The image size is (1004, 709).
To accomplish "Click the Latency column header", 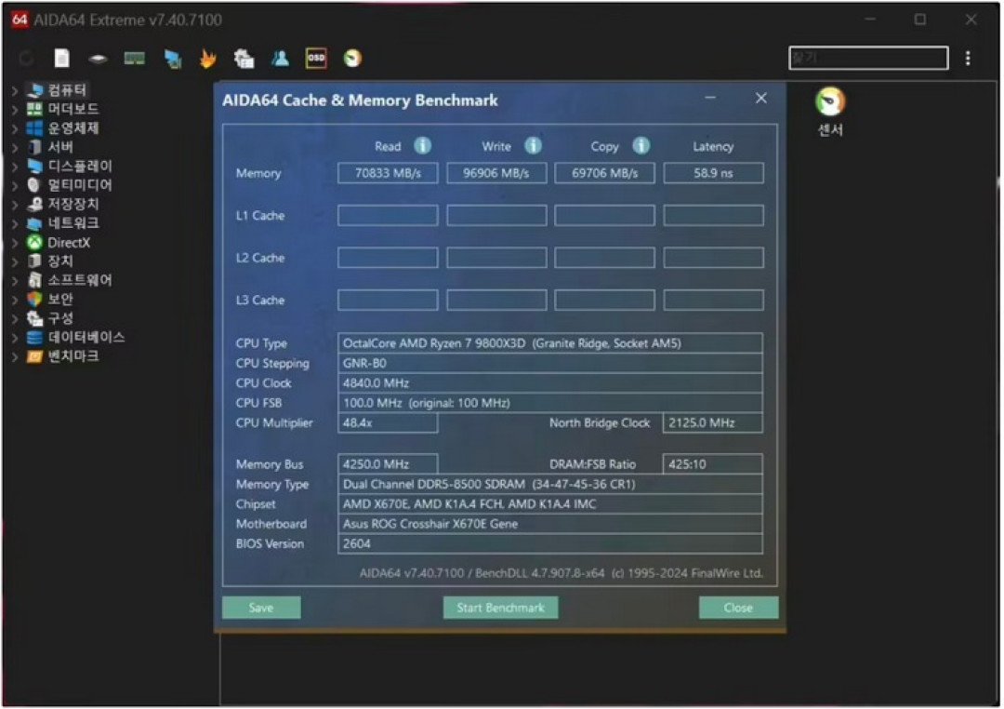I will click(x=713, y=146).
